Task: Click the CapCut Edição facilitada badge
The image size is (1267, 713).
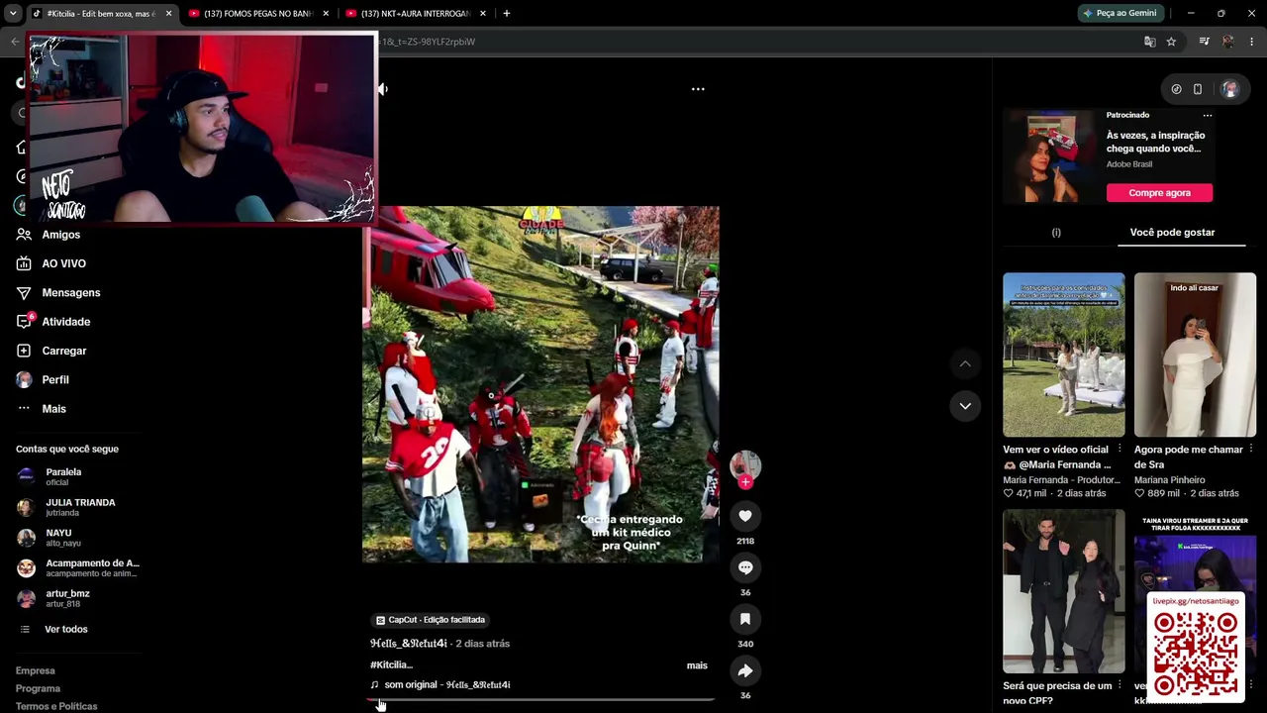Action: [x=431, y=620]
